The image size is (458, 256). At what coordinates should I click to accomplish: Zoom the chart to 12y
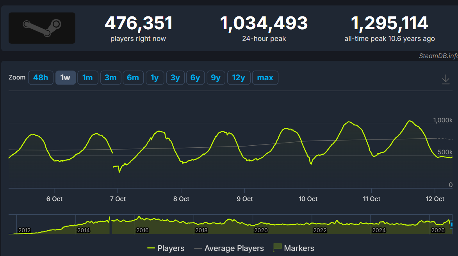pos(239,78)
